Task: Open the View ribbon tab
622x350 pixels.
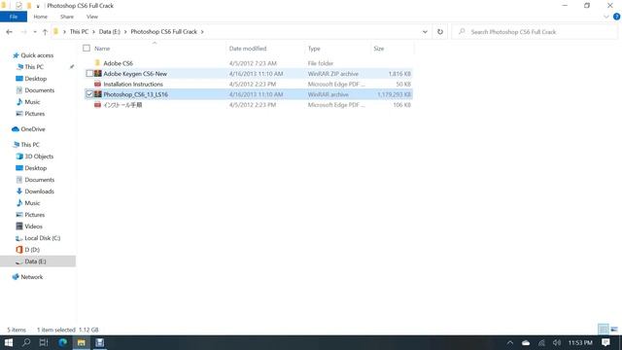Action: click(x=92, y=17)
